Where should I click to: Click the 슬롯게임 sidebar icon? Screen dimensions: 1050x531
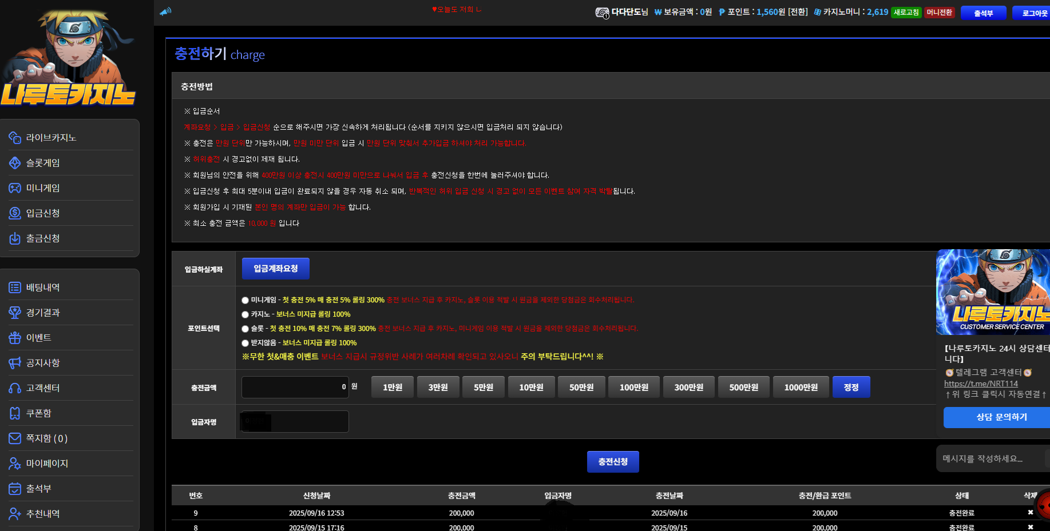coord(15,163)
